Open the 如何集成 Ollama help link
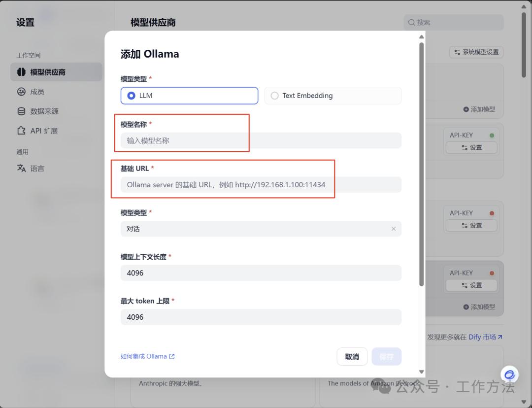The height and width of the screenshot is (408, 532). tap(148, 356)
